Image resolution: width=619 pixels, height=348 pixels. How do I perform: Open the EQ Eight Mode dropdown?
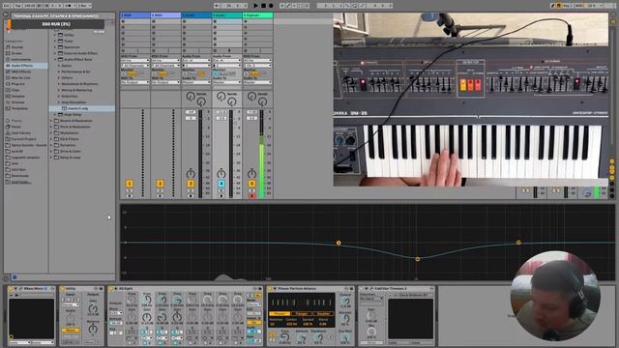point(253,304)
